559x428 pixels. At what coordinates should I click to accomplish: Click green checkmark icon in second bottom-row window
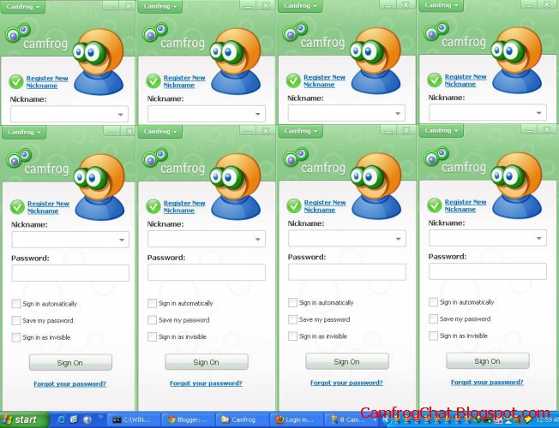pyautogui.click(x=153, y=206)
